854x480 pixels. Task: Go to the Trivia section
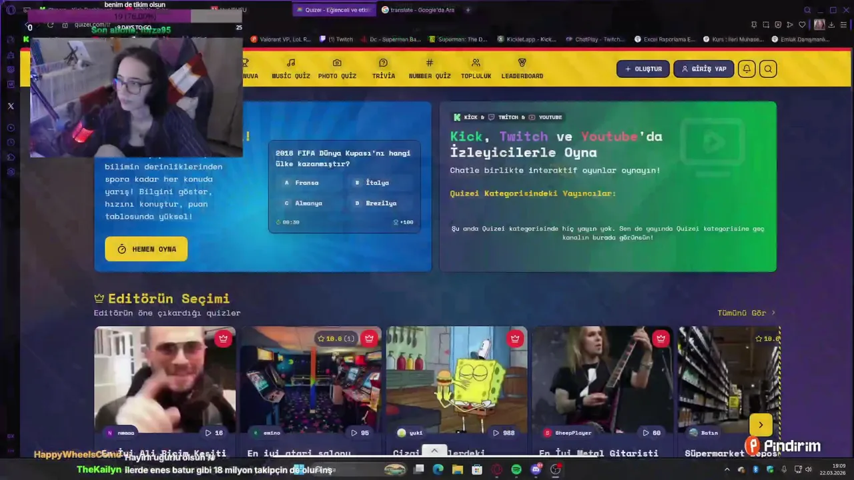pos(383,69)
